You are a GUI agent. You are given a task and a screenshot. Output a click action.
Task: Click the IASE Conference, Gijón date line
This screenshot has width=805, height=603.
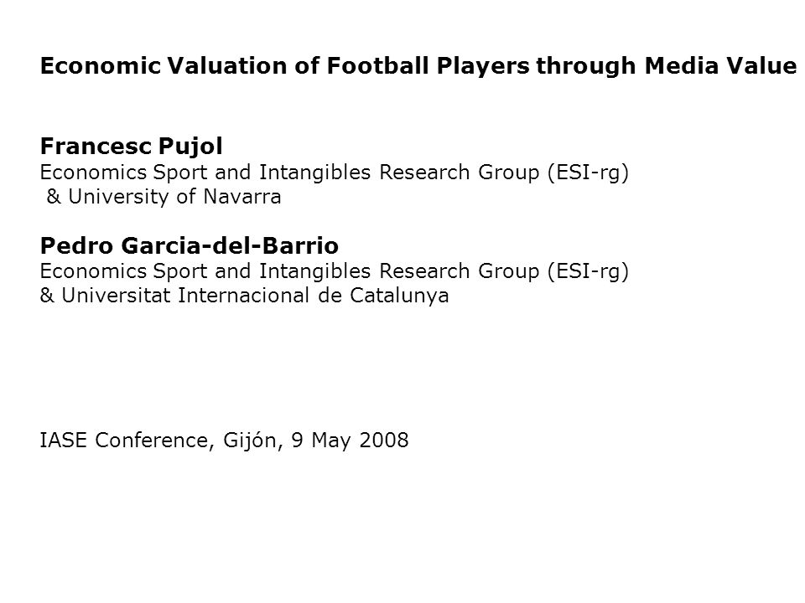[225, 441]
